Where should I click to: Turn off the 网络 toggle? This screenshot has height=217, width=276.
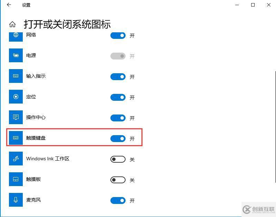coord(118,36)
